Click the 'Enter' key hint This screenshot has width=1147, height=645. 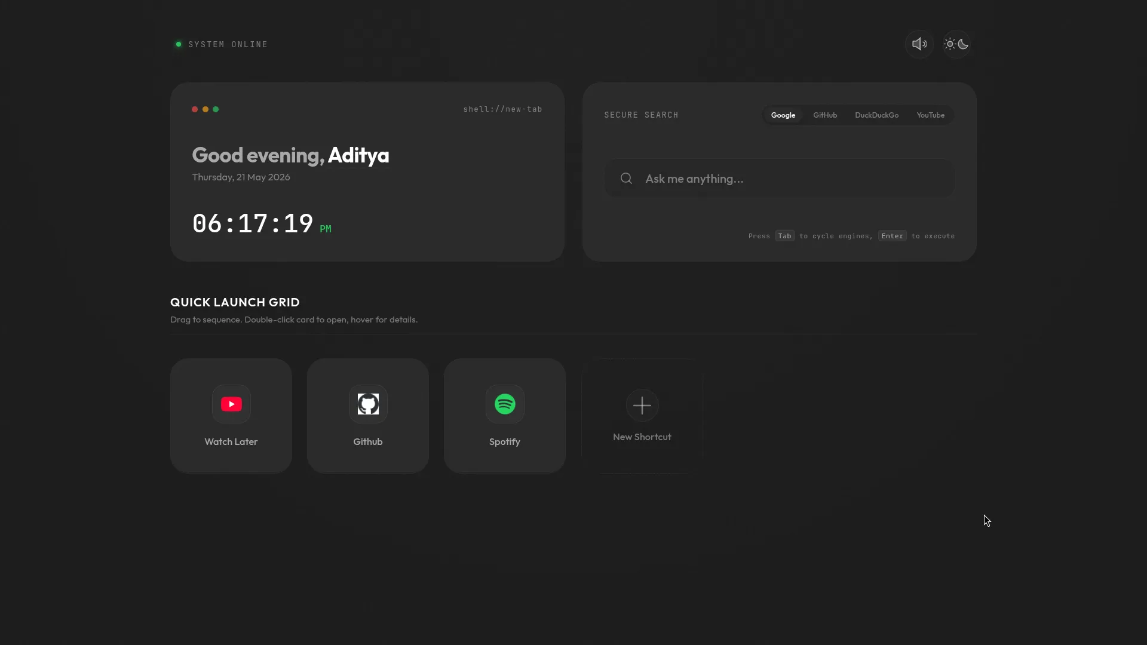coord(893,236)
